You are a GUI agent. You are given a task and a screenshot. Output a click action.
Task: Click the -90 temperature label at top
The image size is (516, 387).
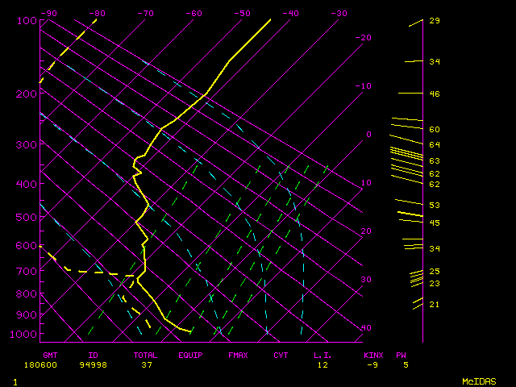tap(50, 14)
